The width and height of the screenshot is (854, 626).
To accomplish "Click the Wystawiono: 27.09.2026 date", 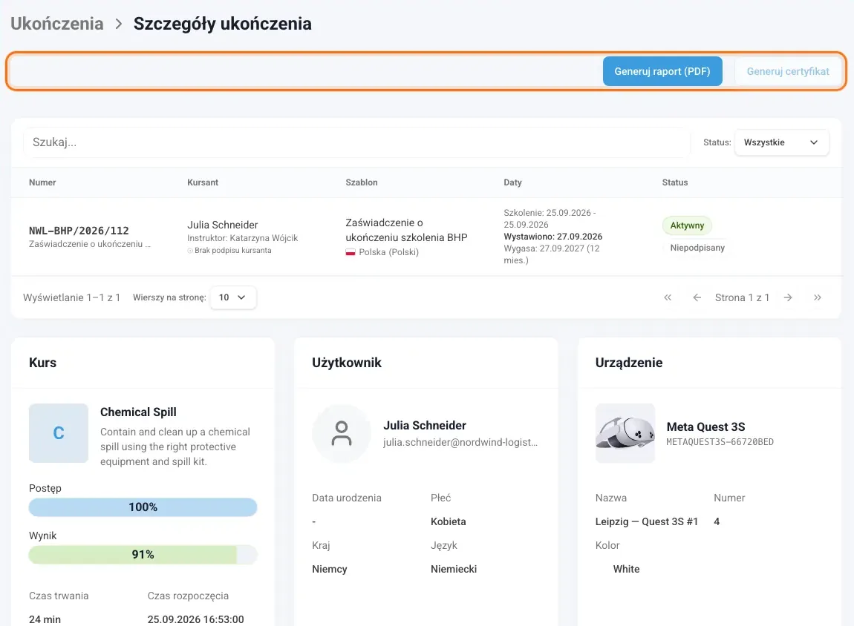I will click(x=553, y=237).
